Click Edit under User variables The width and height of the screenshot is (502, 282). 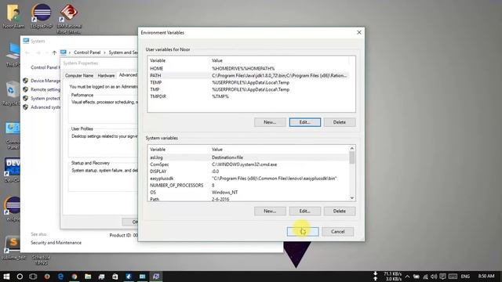click(x=305, y=122)
